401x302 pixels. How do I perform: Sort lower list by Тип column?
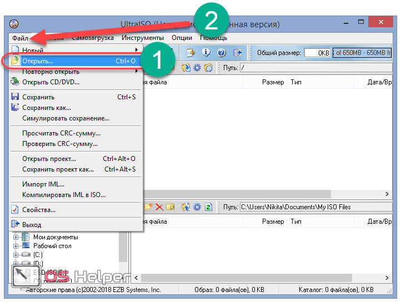320,222
